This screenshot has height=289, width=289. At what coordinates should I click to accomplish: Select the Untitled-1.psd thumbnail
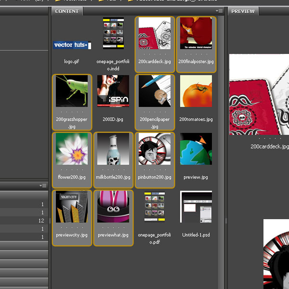tap(196, 207)
